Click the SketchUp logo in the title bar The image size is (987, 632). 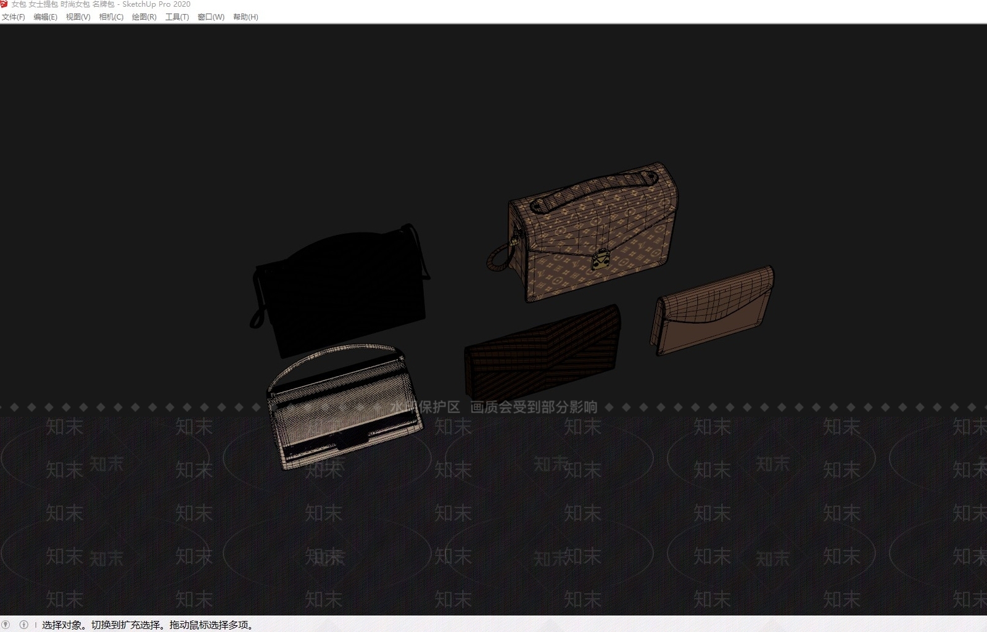click(x=4, y=4)
